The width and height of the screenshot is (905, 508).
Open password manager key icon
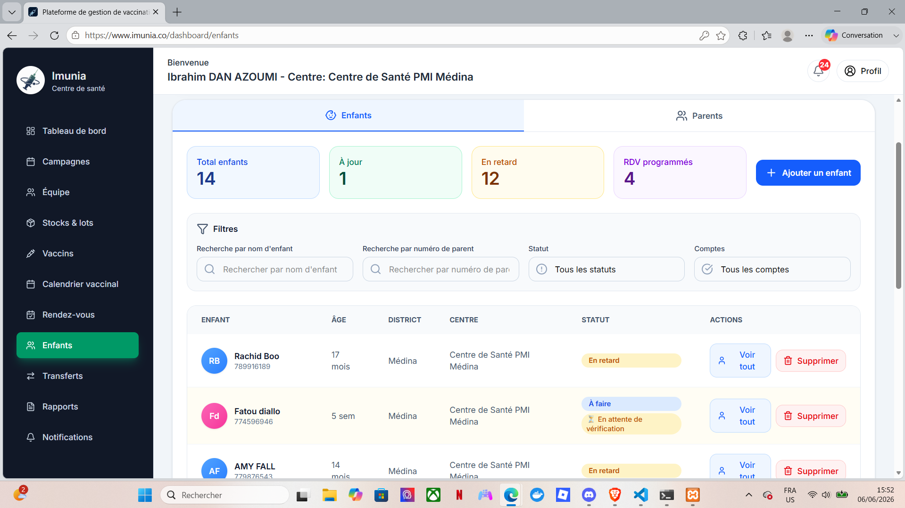pyautogui.click(x=704, y=35)
